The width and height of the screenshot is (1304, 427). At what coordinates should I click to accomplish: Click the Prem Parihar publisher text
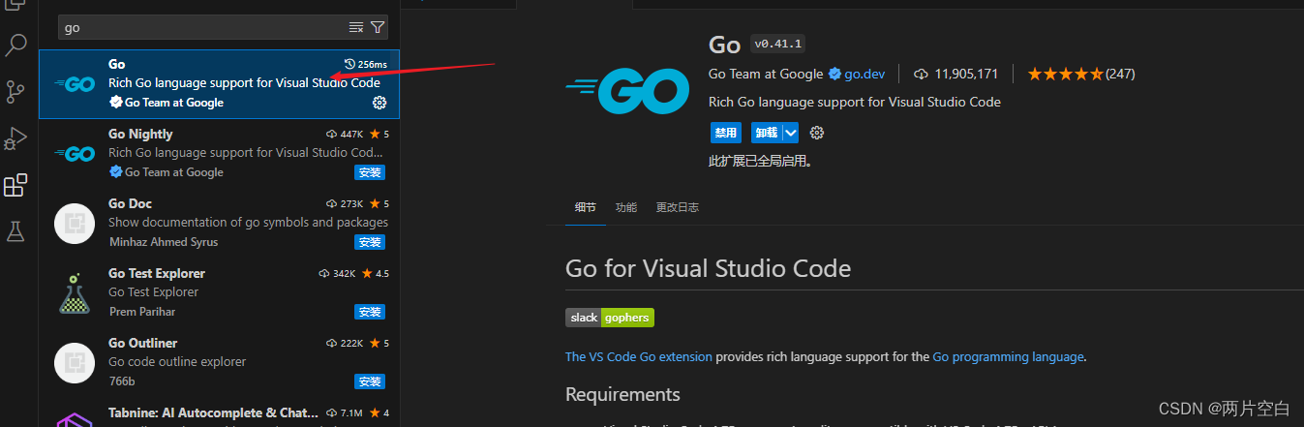(x=142, y=312)
